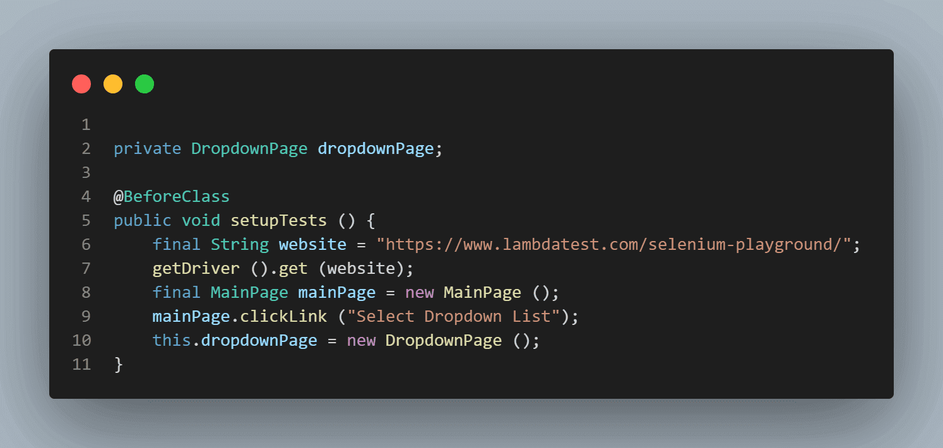Click the mainPage variable declaration on line 8
Screen dimensions: 943x448
pos(336,293)
